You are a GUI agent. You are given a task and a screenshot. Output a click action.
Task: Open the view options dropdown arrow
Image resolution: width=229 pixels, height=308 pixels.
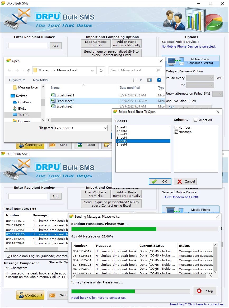(140, 80)
